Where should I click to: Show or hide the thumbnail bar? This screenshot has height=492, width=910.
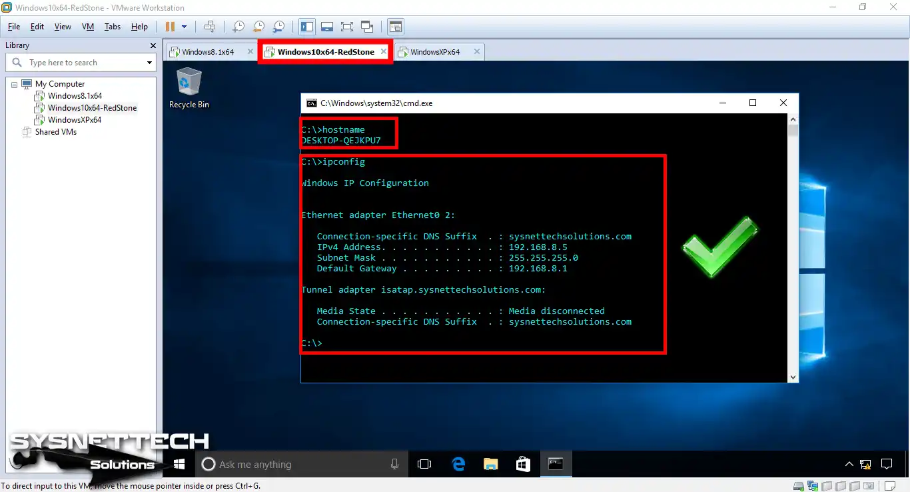(x=327, y=27)
